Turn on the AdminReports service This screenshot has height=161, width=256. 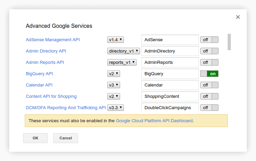(209, 62)
